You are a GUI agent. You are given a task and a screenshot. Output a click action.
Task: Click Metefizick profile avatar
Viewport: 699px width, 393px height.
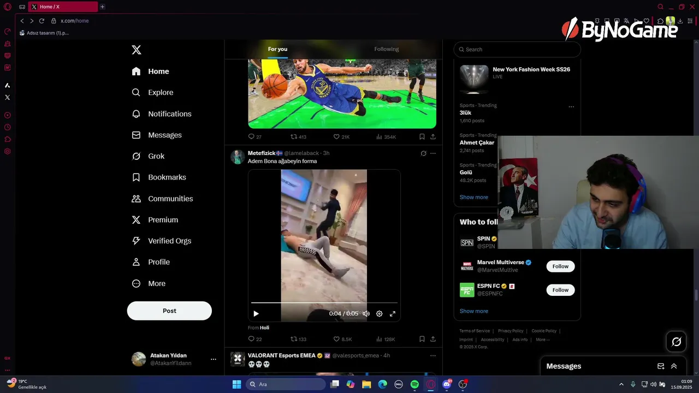pos(238,157)
